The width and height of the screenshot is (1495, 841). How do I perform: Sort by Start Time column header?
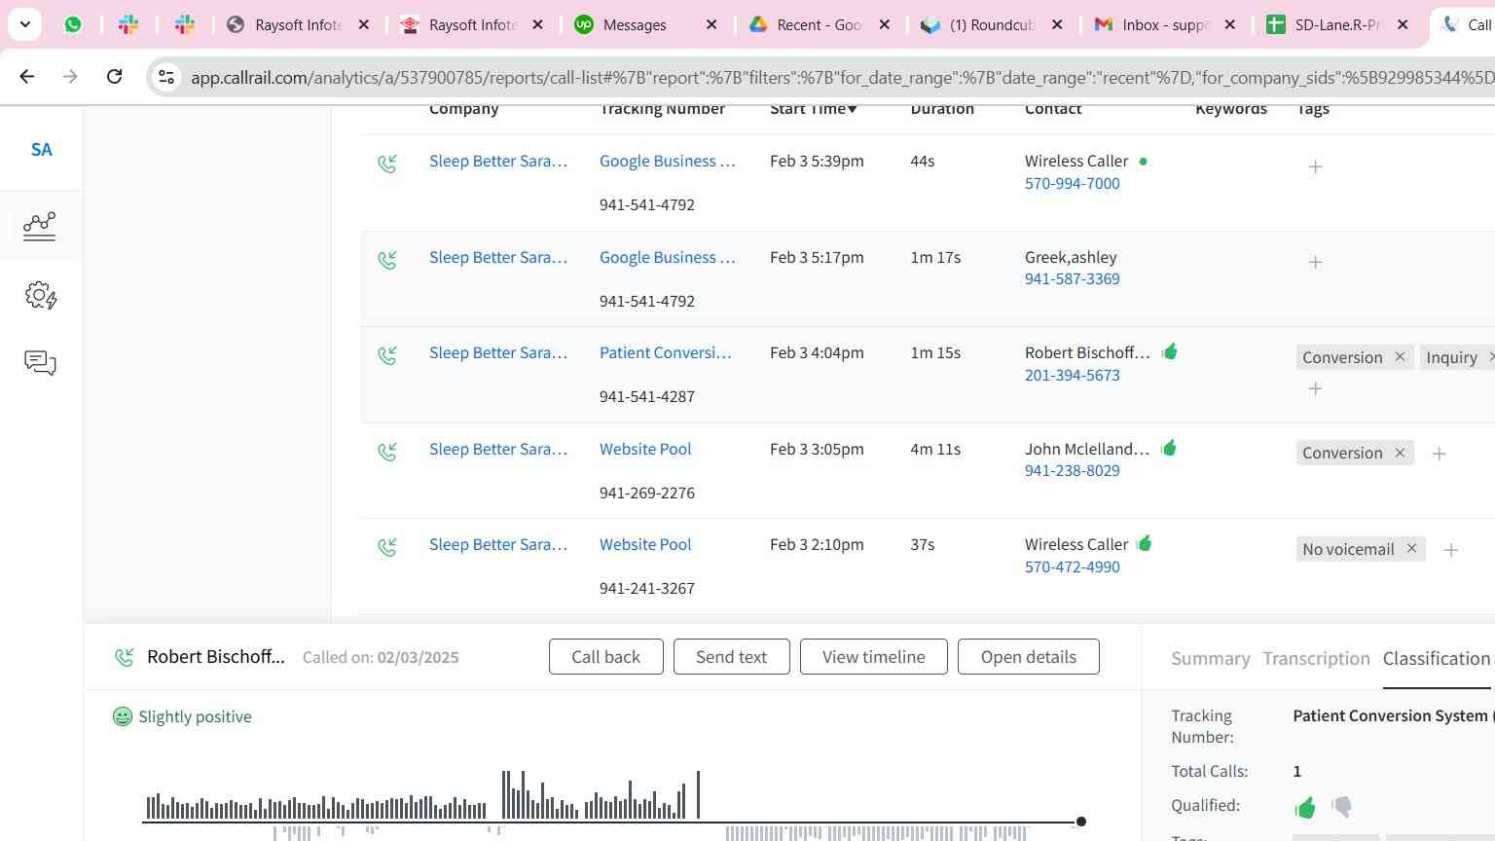(813, 109)
